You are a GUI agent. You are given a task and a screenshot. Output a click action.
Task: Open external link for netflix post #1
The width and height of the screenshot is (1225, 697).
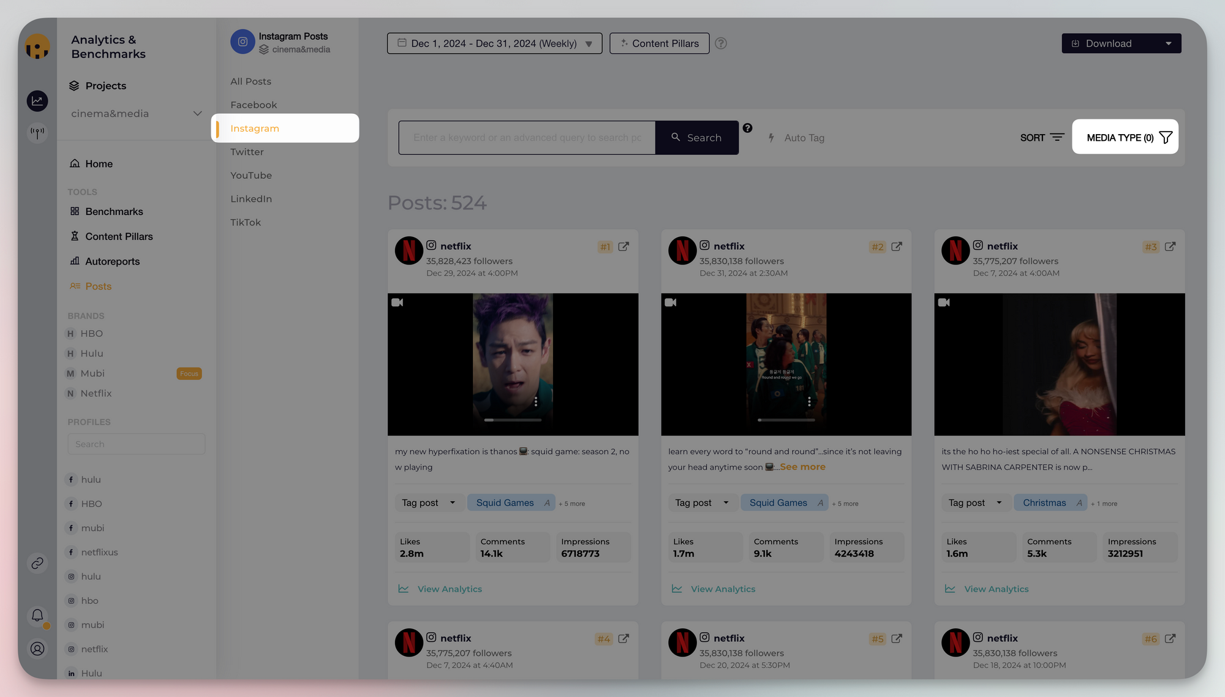coord(624,246)
